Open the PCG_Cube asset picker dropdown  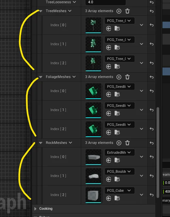tap(120, 190)
